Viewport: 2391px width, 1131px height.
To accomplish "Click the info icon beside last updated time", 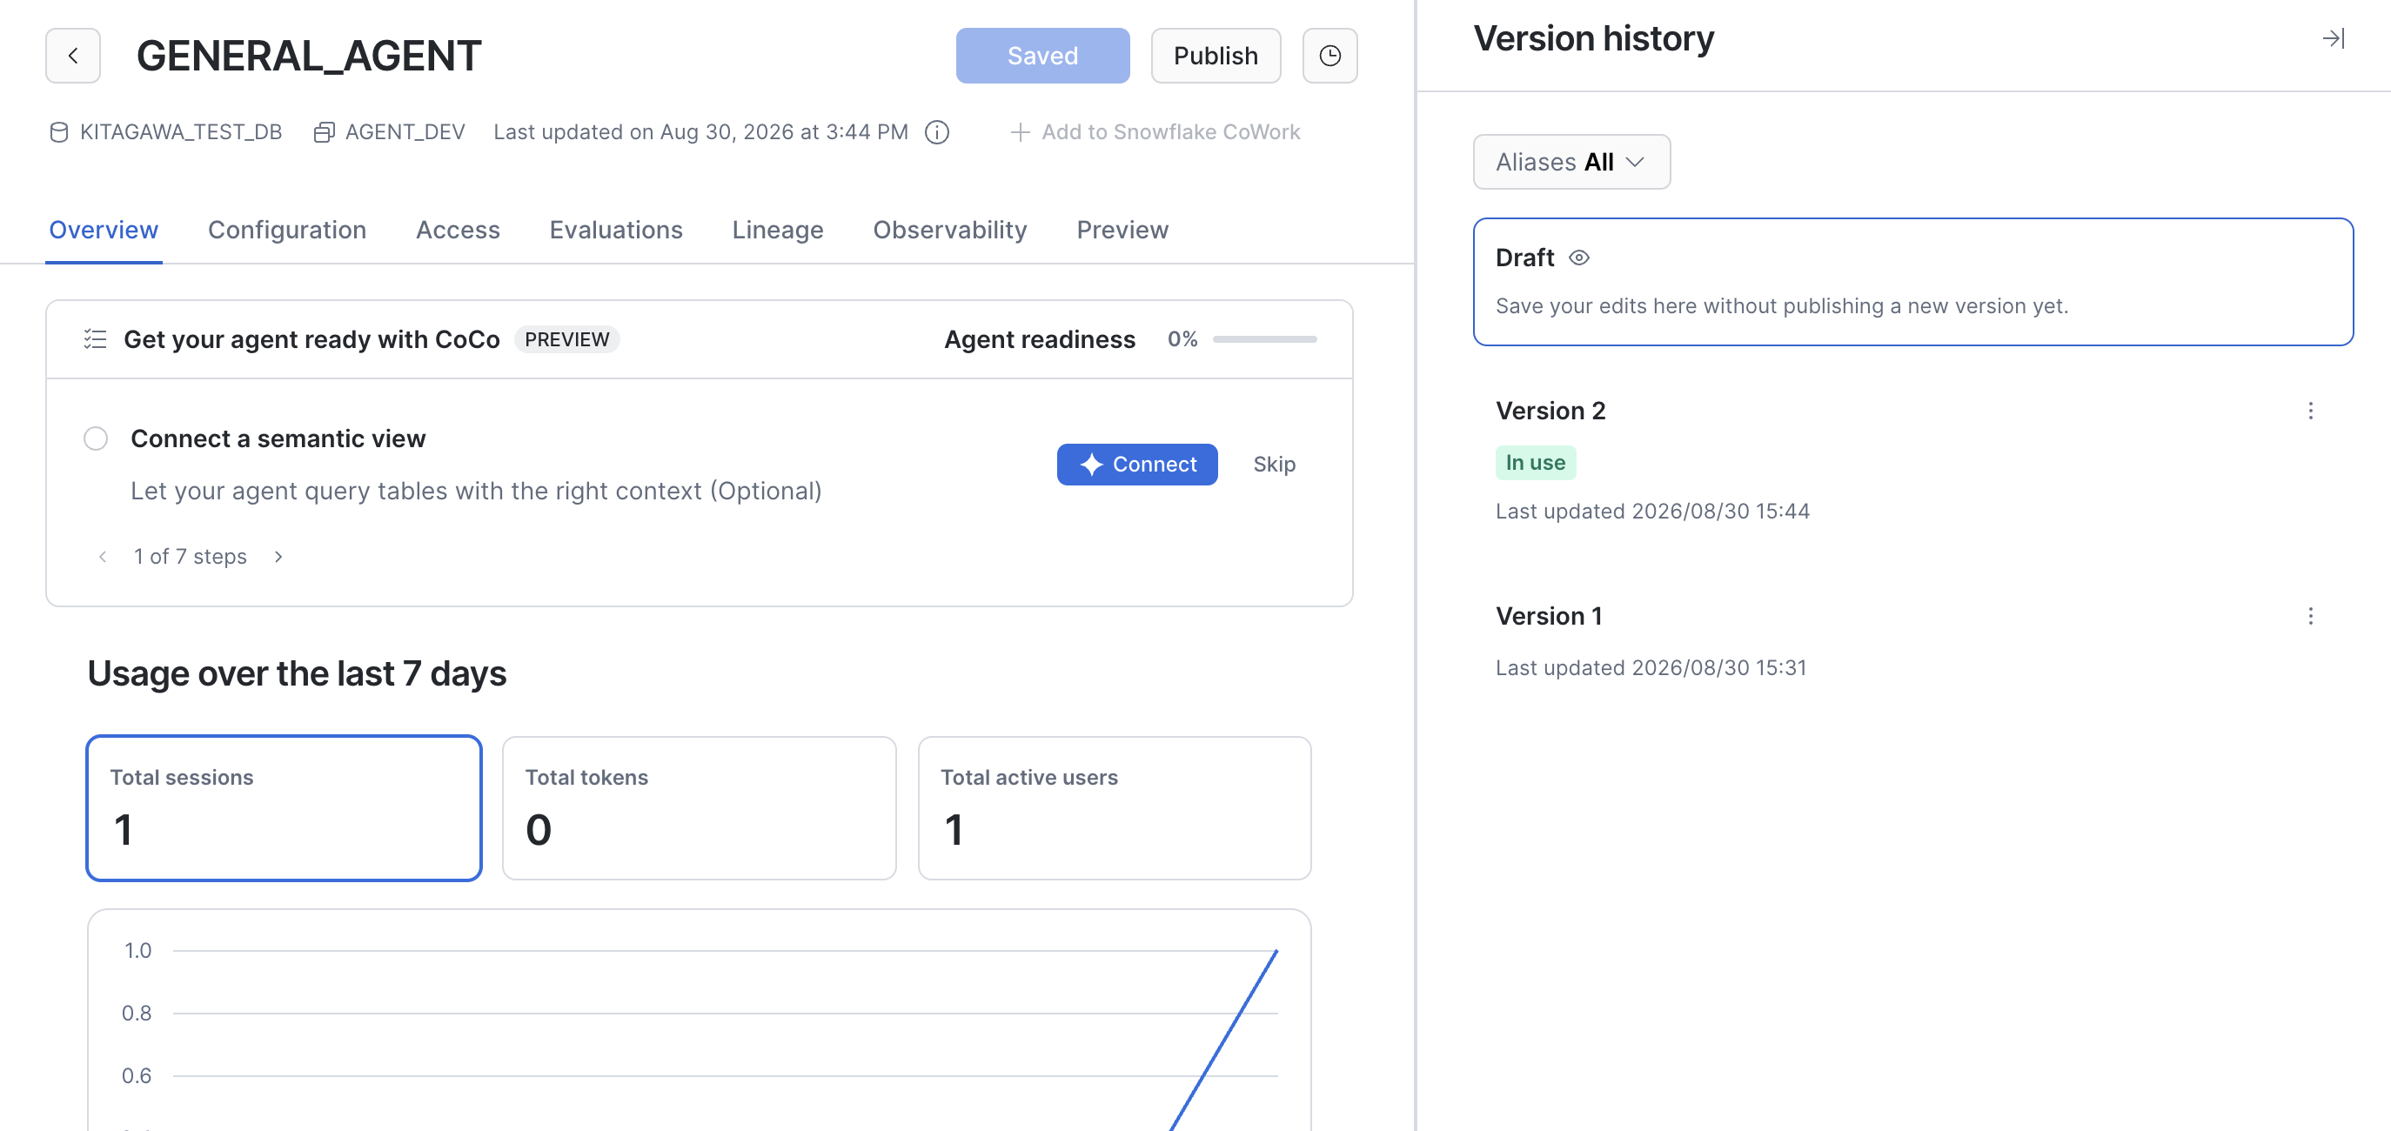I will coord(936,133).
